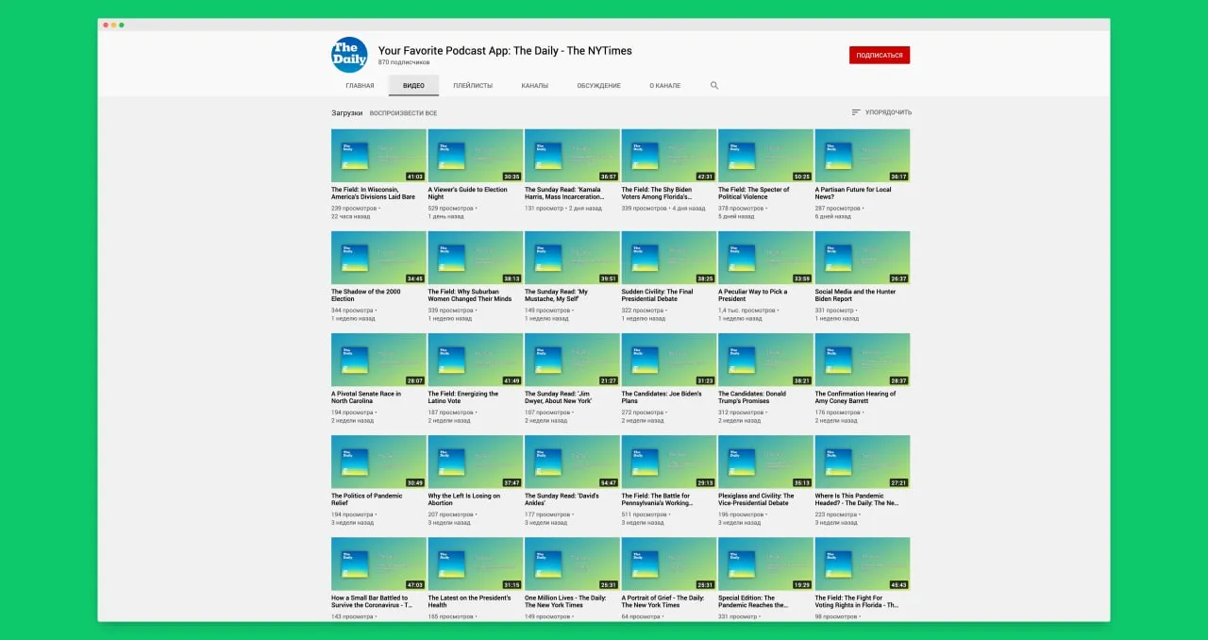
Task: Click the green window maximize dot
Action: coord(122,25)
